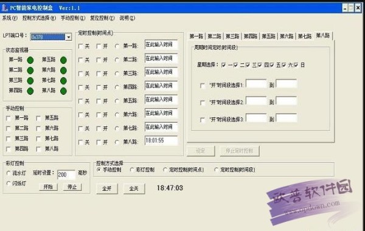Image resolution: width=365 pixels, height=231 pixels.
Task: Click the 停止 button in 彩灯控制
Action: click(72, 187)
